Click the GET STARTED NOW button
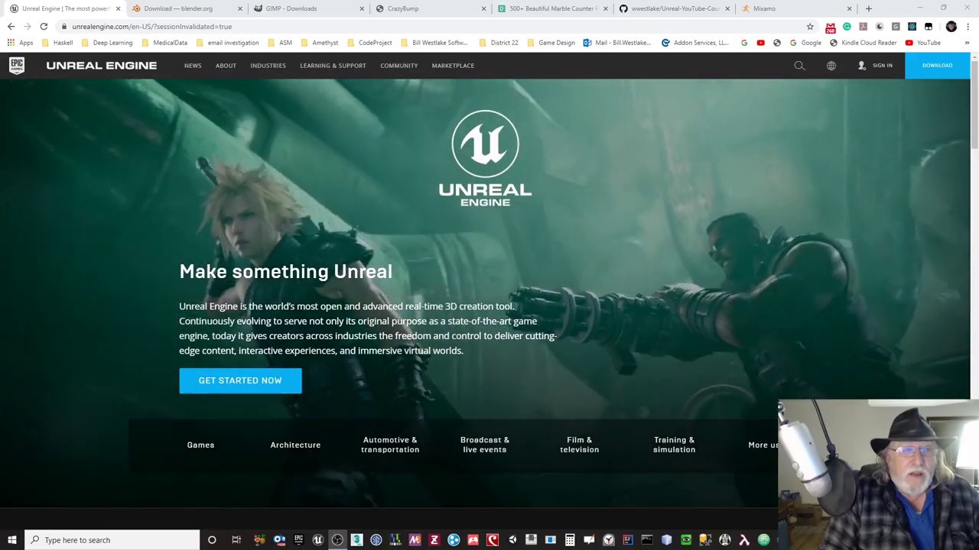 240,380
